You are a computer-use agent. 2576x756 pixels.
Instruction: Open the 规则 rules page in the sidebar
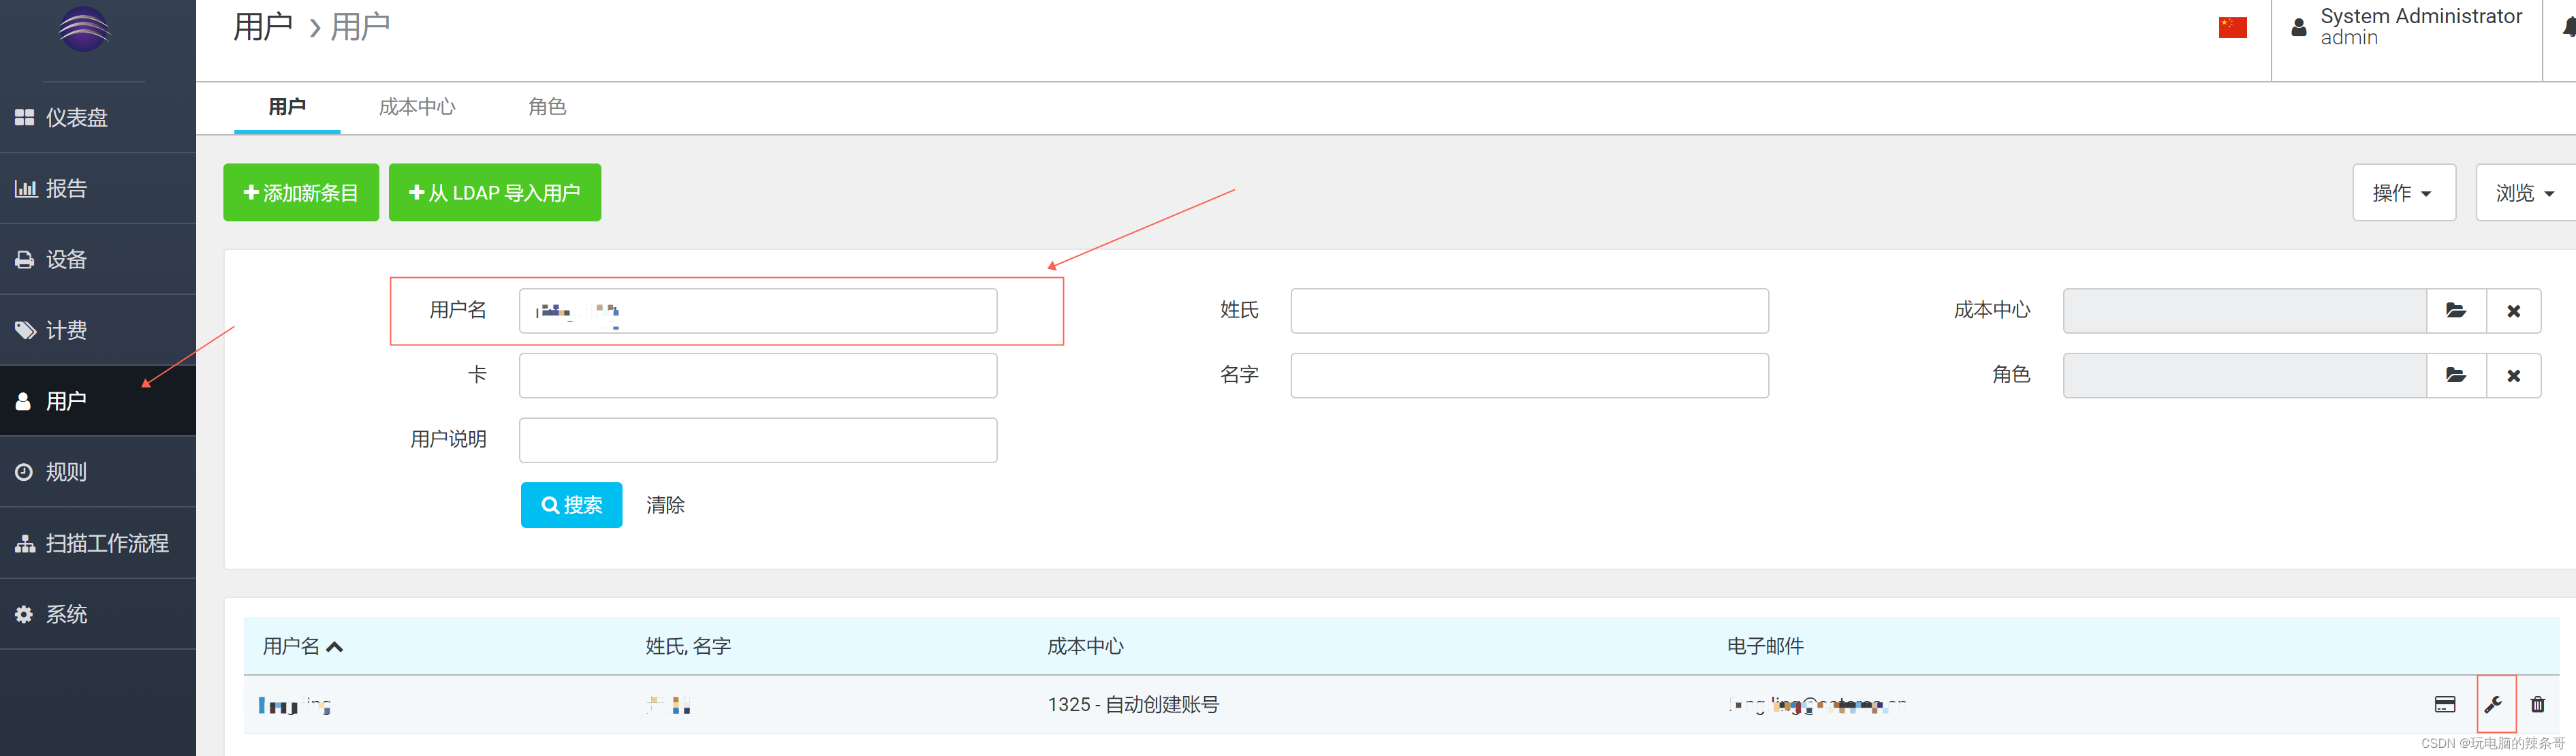(x=98, y=472)
